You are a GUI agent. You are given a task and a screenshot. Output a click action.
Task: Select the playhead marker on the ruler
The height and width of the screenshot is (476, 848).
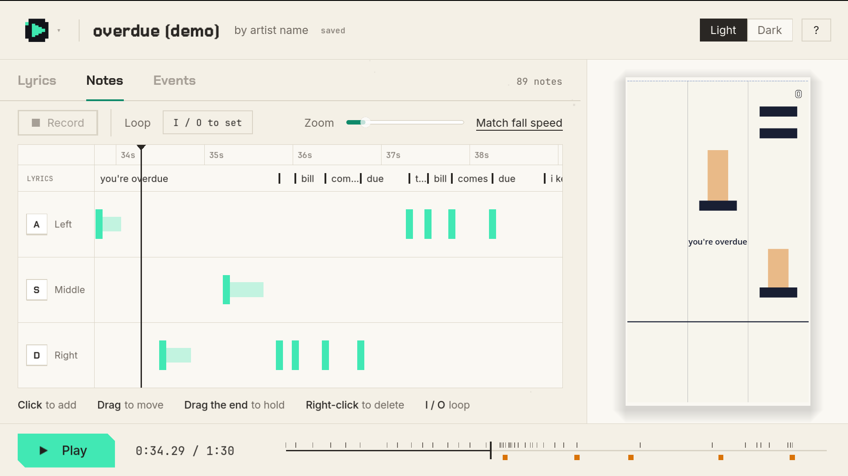click(141, 147)
